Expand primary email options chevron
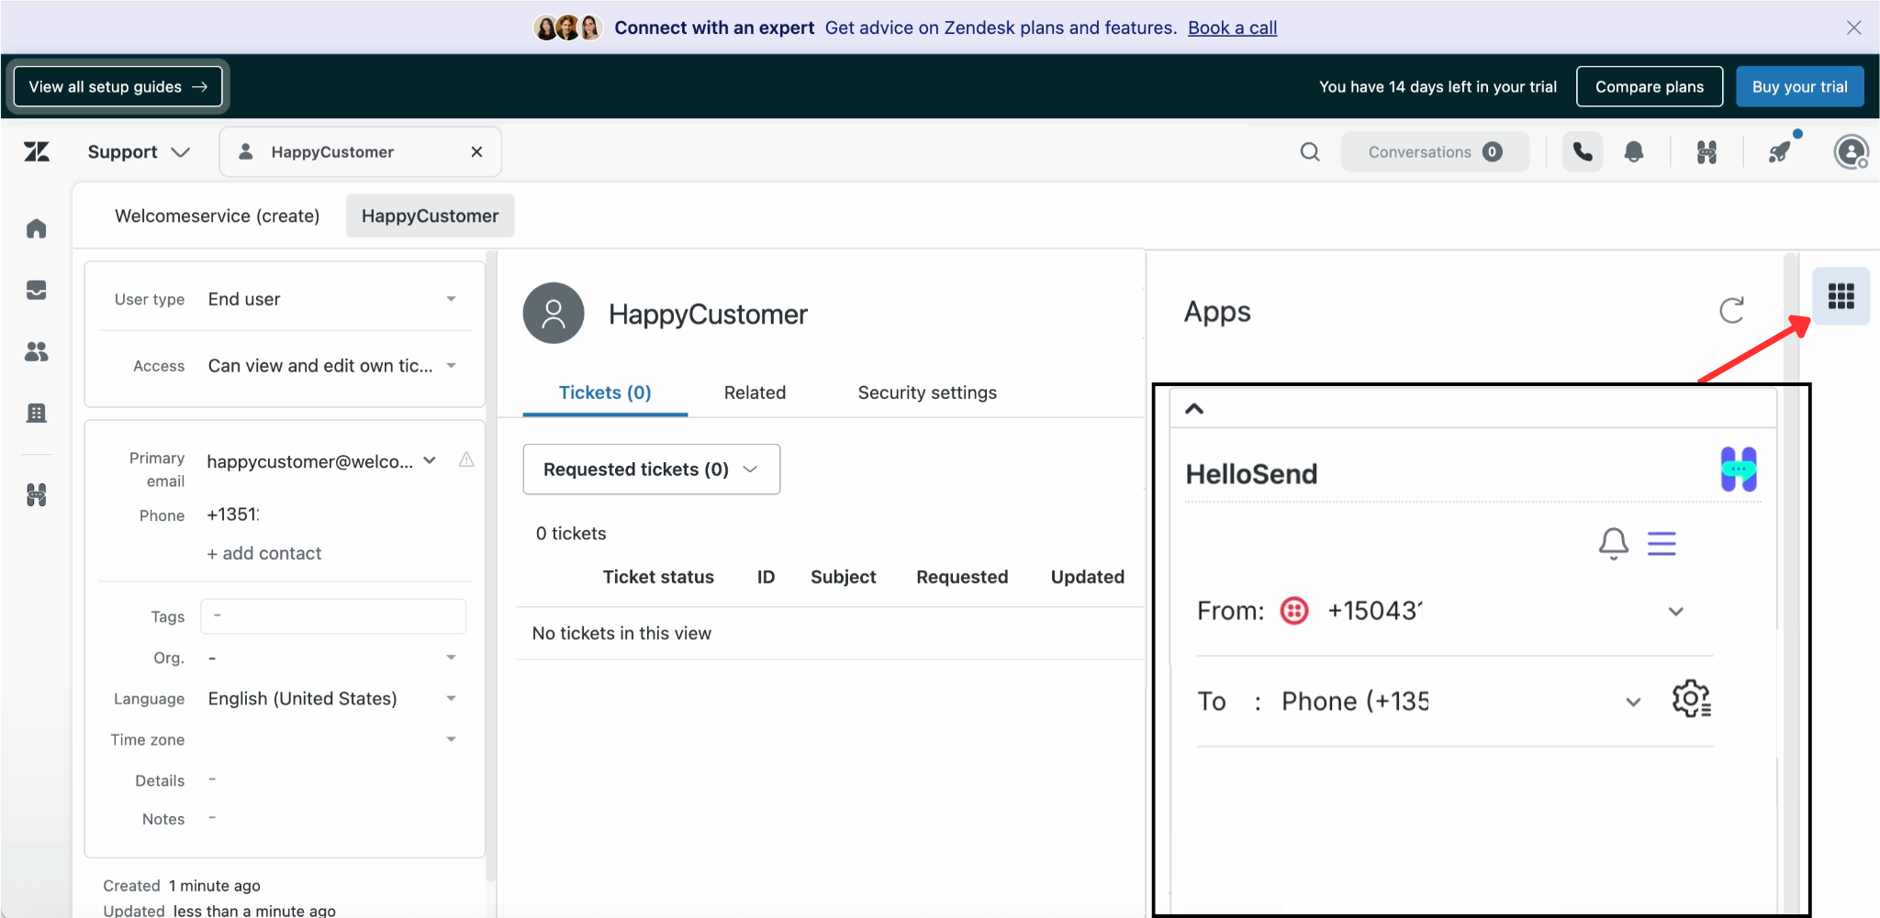Image resolution: width=1880 pixels, height=918 pixels. point(430,460)
